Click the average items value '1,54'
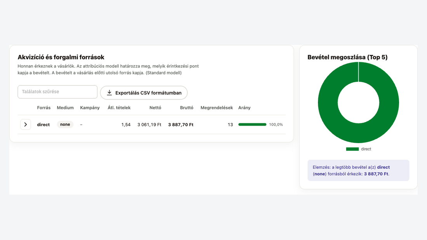This screenshot has width=427, height=240. (126, 124)
